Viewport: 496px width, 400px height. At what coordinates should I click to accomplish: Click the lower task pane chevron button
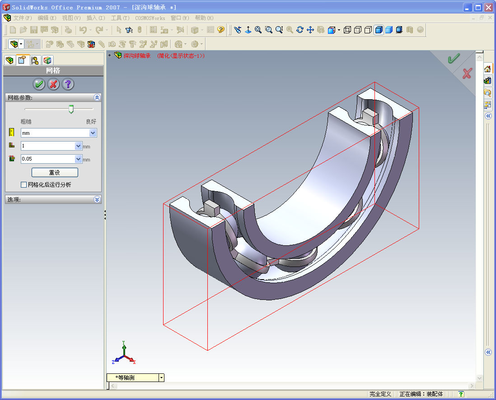pyautogui.click(x=488, y=352)
